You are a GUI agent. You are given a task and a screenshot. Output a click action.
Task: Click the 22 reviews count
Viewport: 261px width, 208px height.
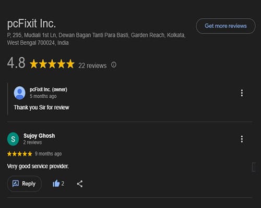pos(92,66)
